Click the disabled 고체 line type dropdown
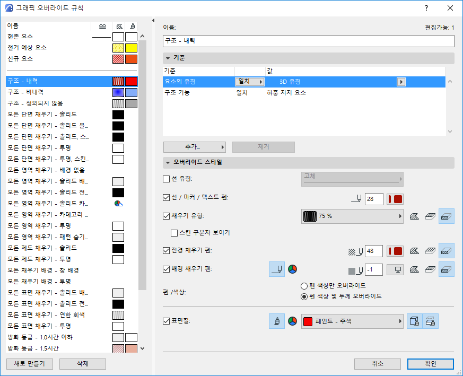 pyautogui.click(x=352, y=179)
